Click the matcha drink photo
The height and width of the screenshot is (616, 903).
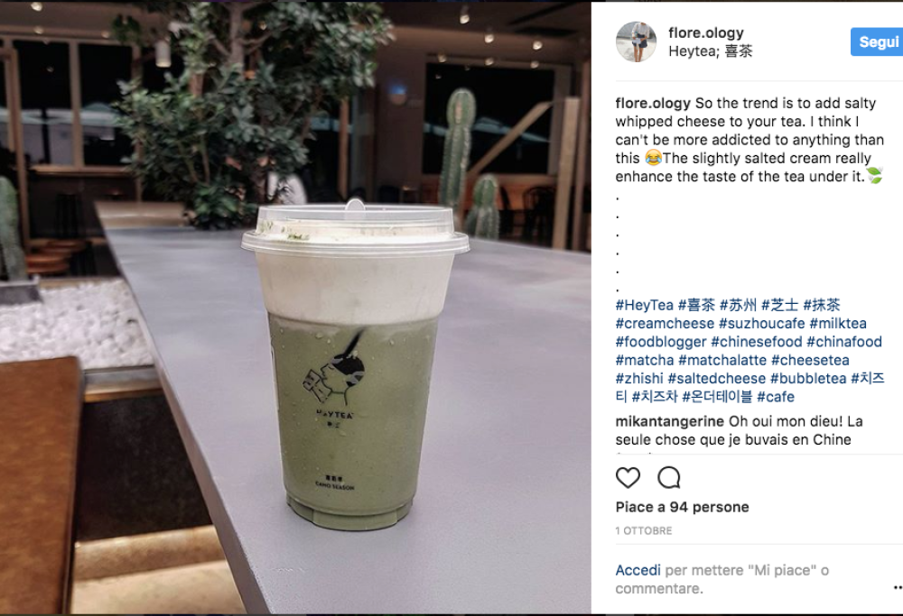coord(295,308)
